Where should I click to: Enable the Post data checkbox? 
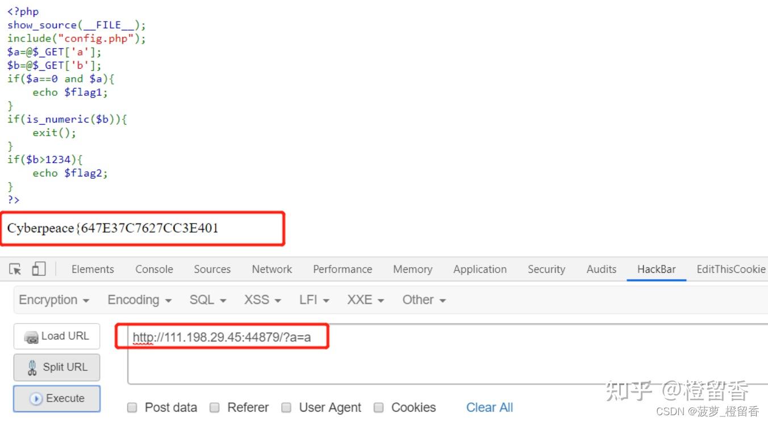(132, 407)
